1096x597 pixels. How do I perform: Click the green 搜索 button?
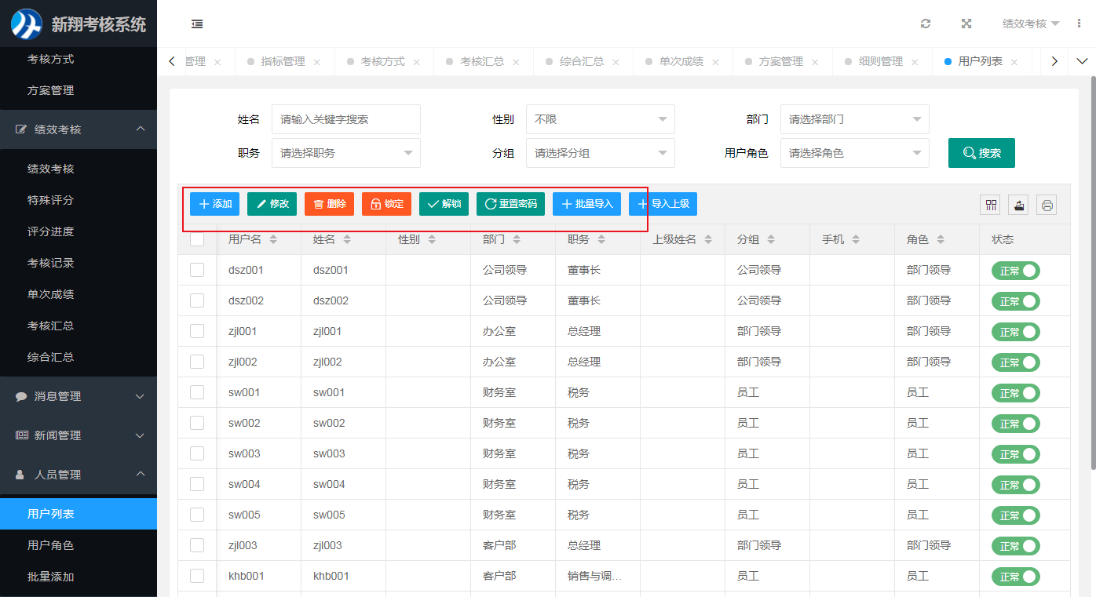(x=981, y=153)
